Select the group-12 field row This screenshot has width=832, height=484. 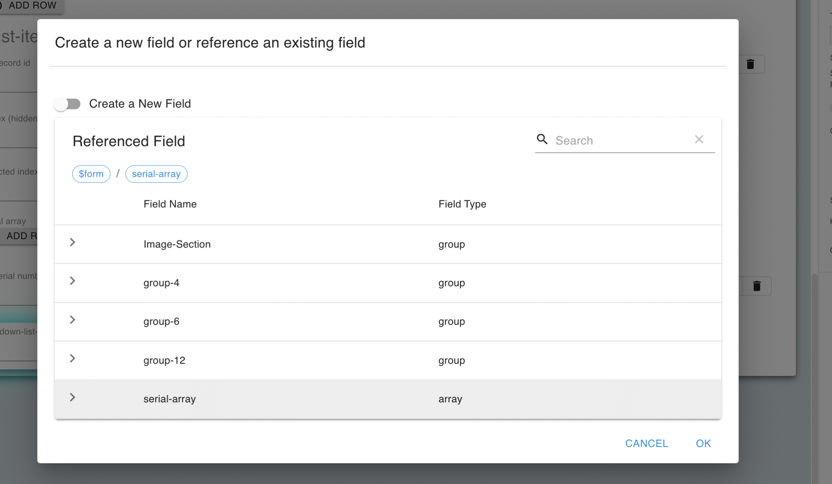[164, 360]
